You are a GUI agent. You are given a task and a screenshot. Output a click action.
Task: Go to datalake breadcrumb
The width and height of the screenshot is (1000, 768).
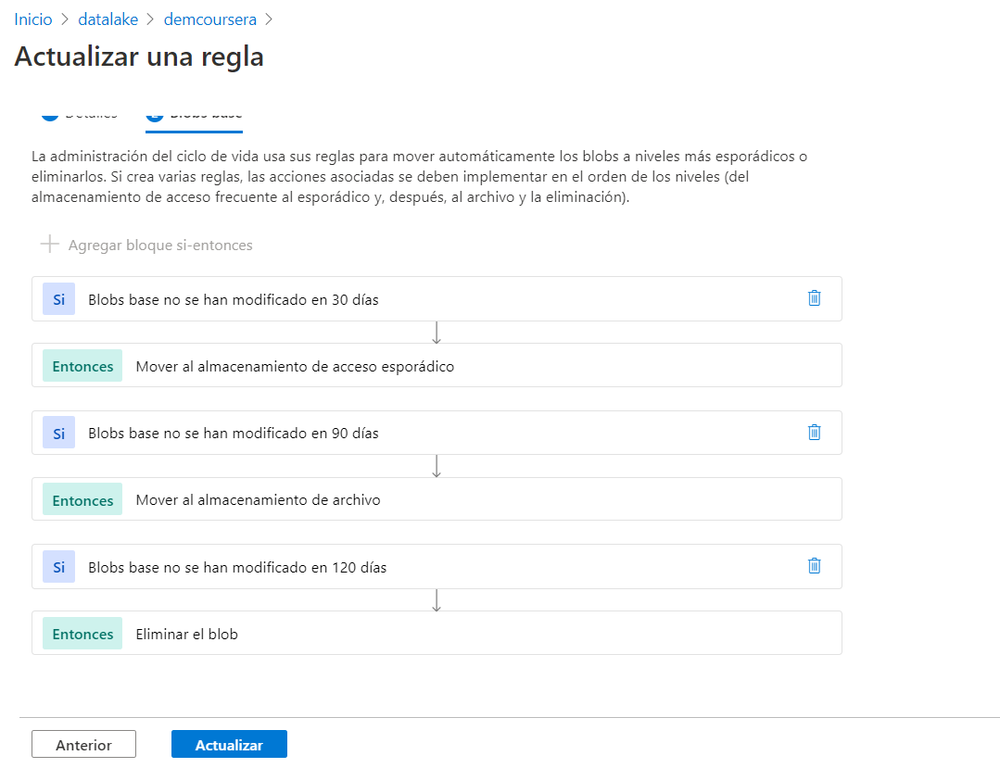click(x=108, y=19)
